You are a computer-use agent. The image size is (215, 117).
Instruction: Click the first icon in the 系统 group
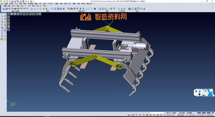[129, 9]
